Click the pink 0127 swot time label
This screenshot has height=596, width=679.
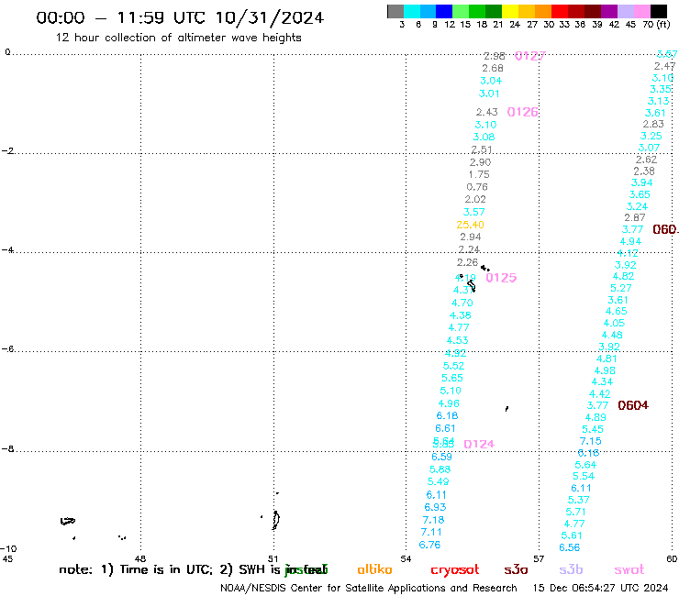point(529,56)
